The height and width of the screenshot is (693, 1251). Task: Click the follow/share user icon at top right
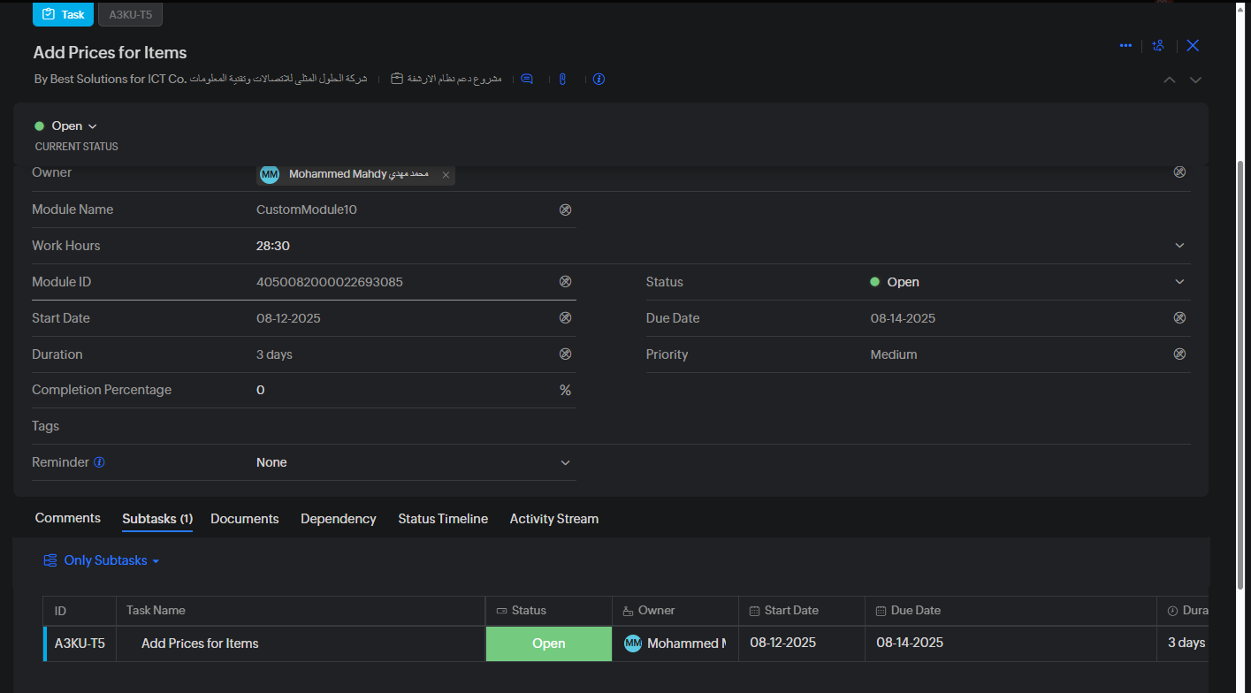tap(1158, 46)
